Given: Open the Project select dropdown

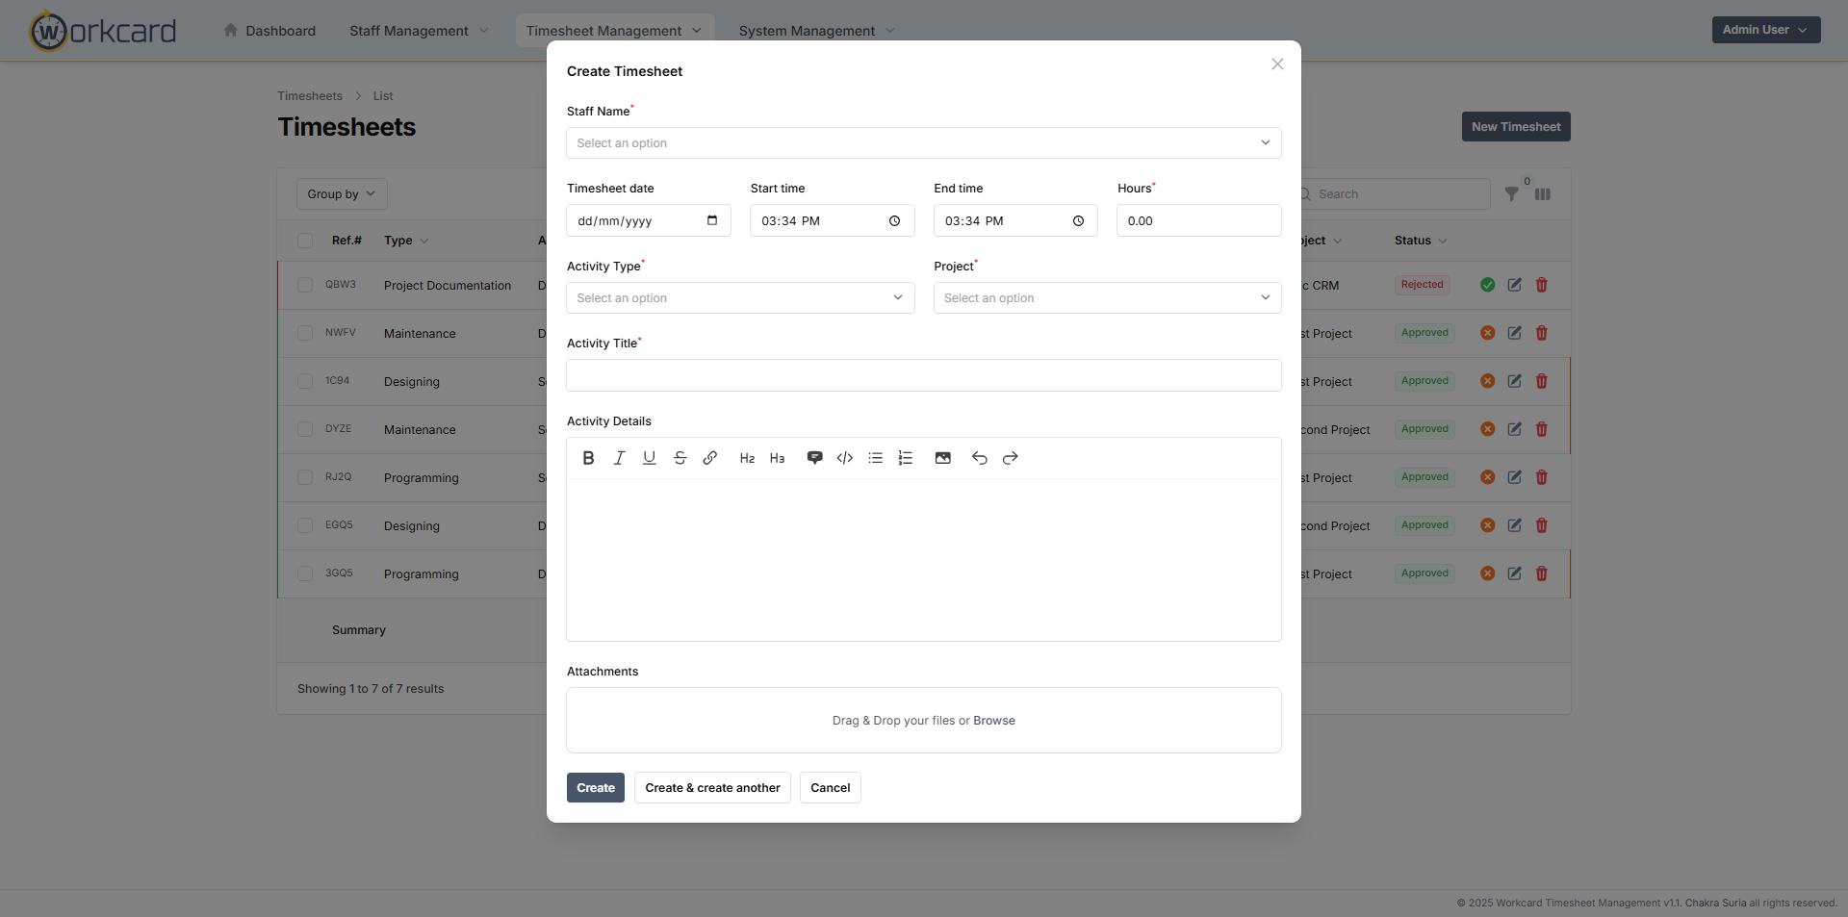Looking at the screenshot, I should pos(1107,298).
